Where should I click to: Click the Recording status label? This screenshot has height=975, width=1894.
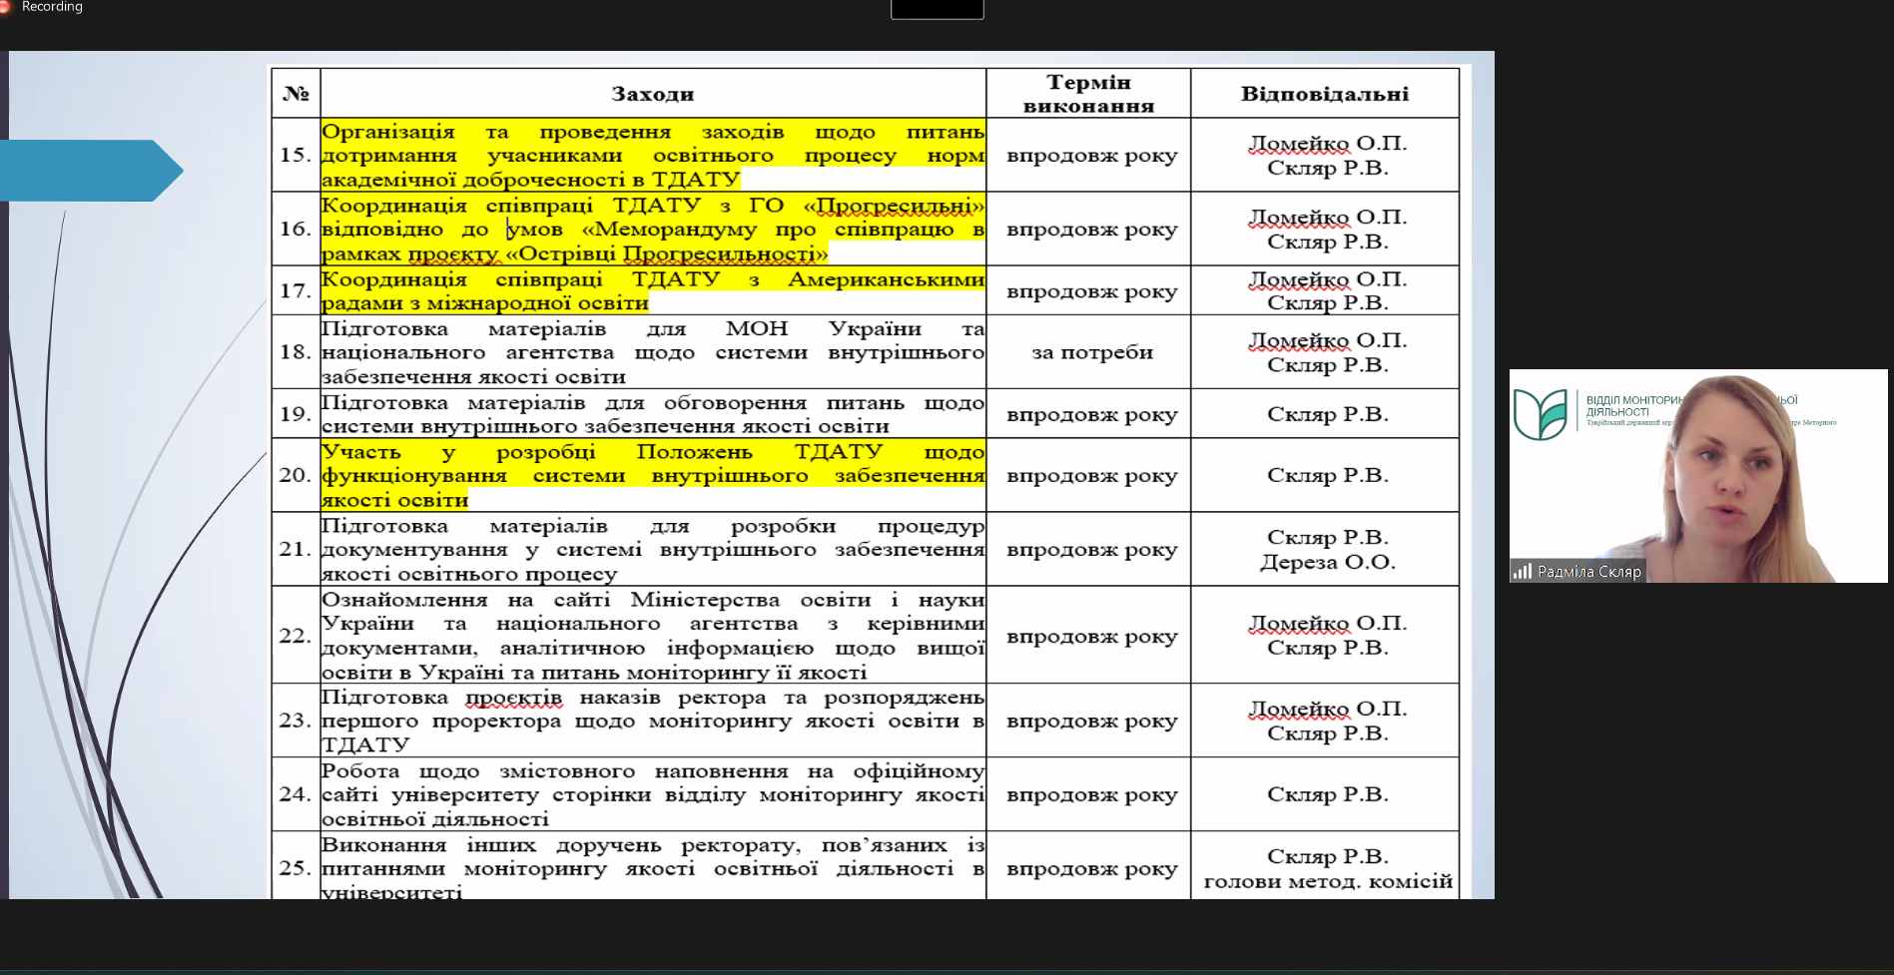52,7
